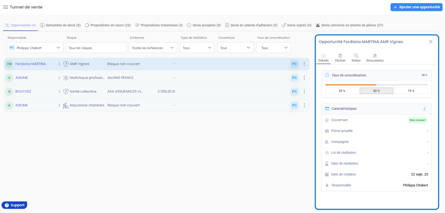Select the Détails tab in the panel
The height and width of the screenshot is (213, 445).
[323, 58]
